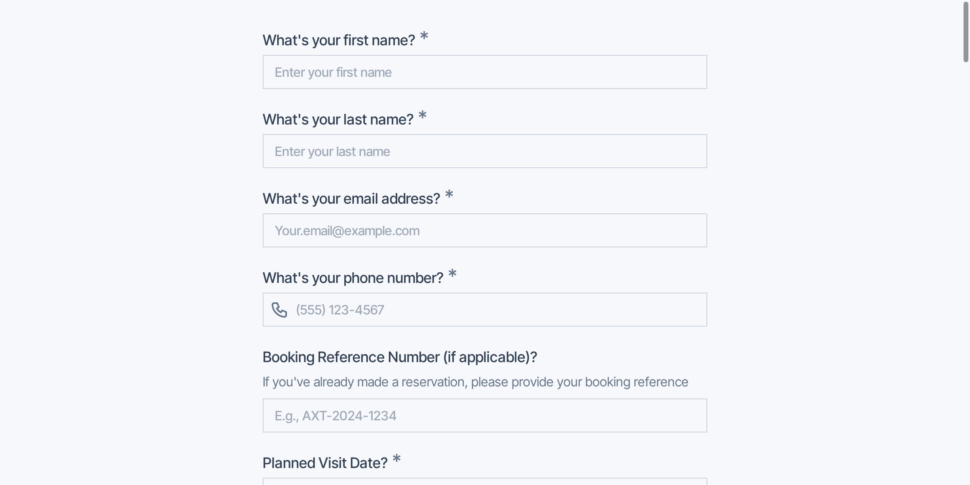The width and height of the screenshot is (970, 485).
Task: Click the asterisk beside last name label
Action: pos(422,116)
